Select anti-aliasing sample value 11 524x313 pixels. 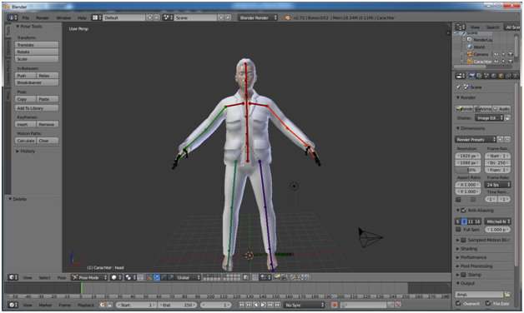[471, 221]
